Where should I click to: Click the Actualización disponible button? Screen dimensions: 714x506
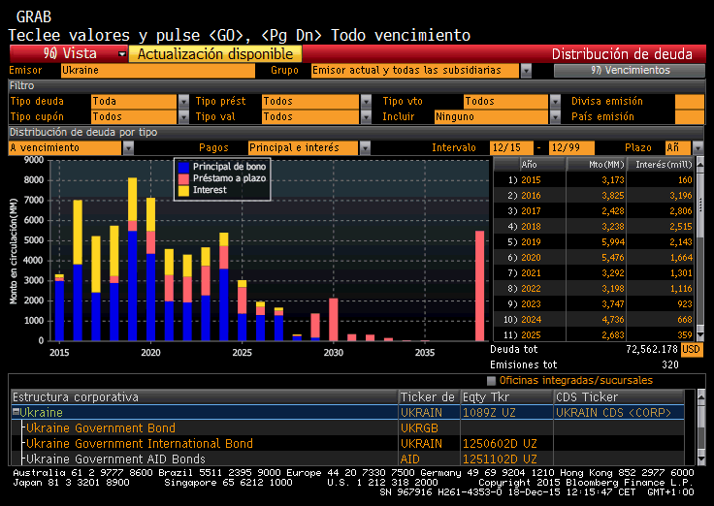click(215, 53)
